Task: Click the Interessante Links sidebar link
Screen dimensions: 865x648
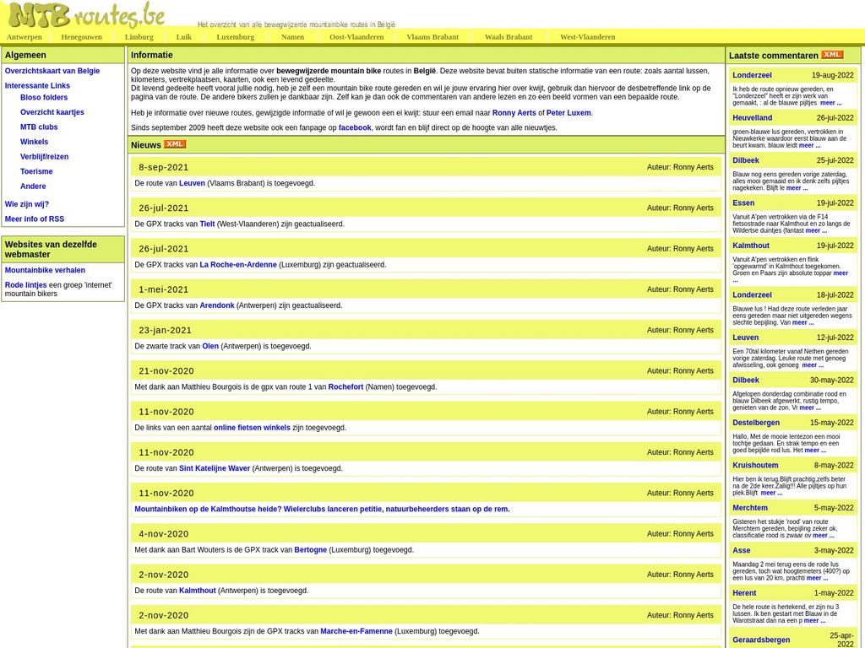Action: pyautogui.click(x=37, y=85)
